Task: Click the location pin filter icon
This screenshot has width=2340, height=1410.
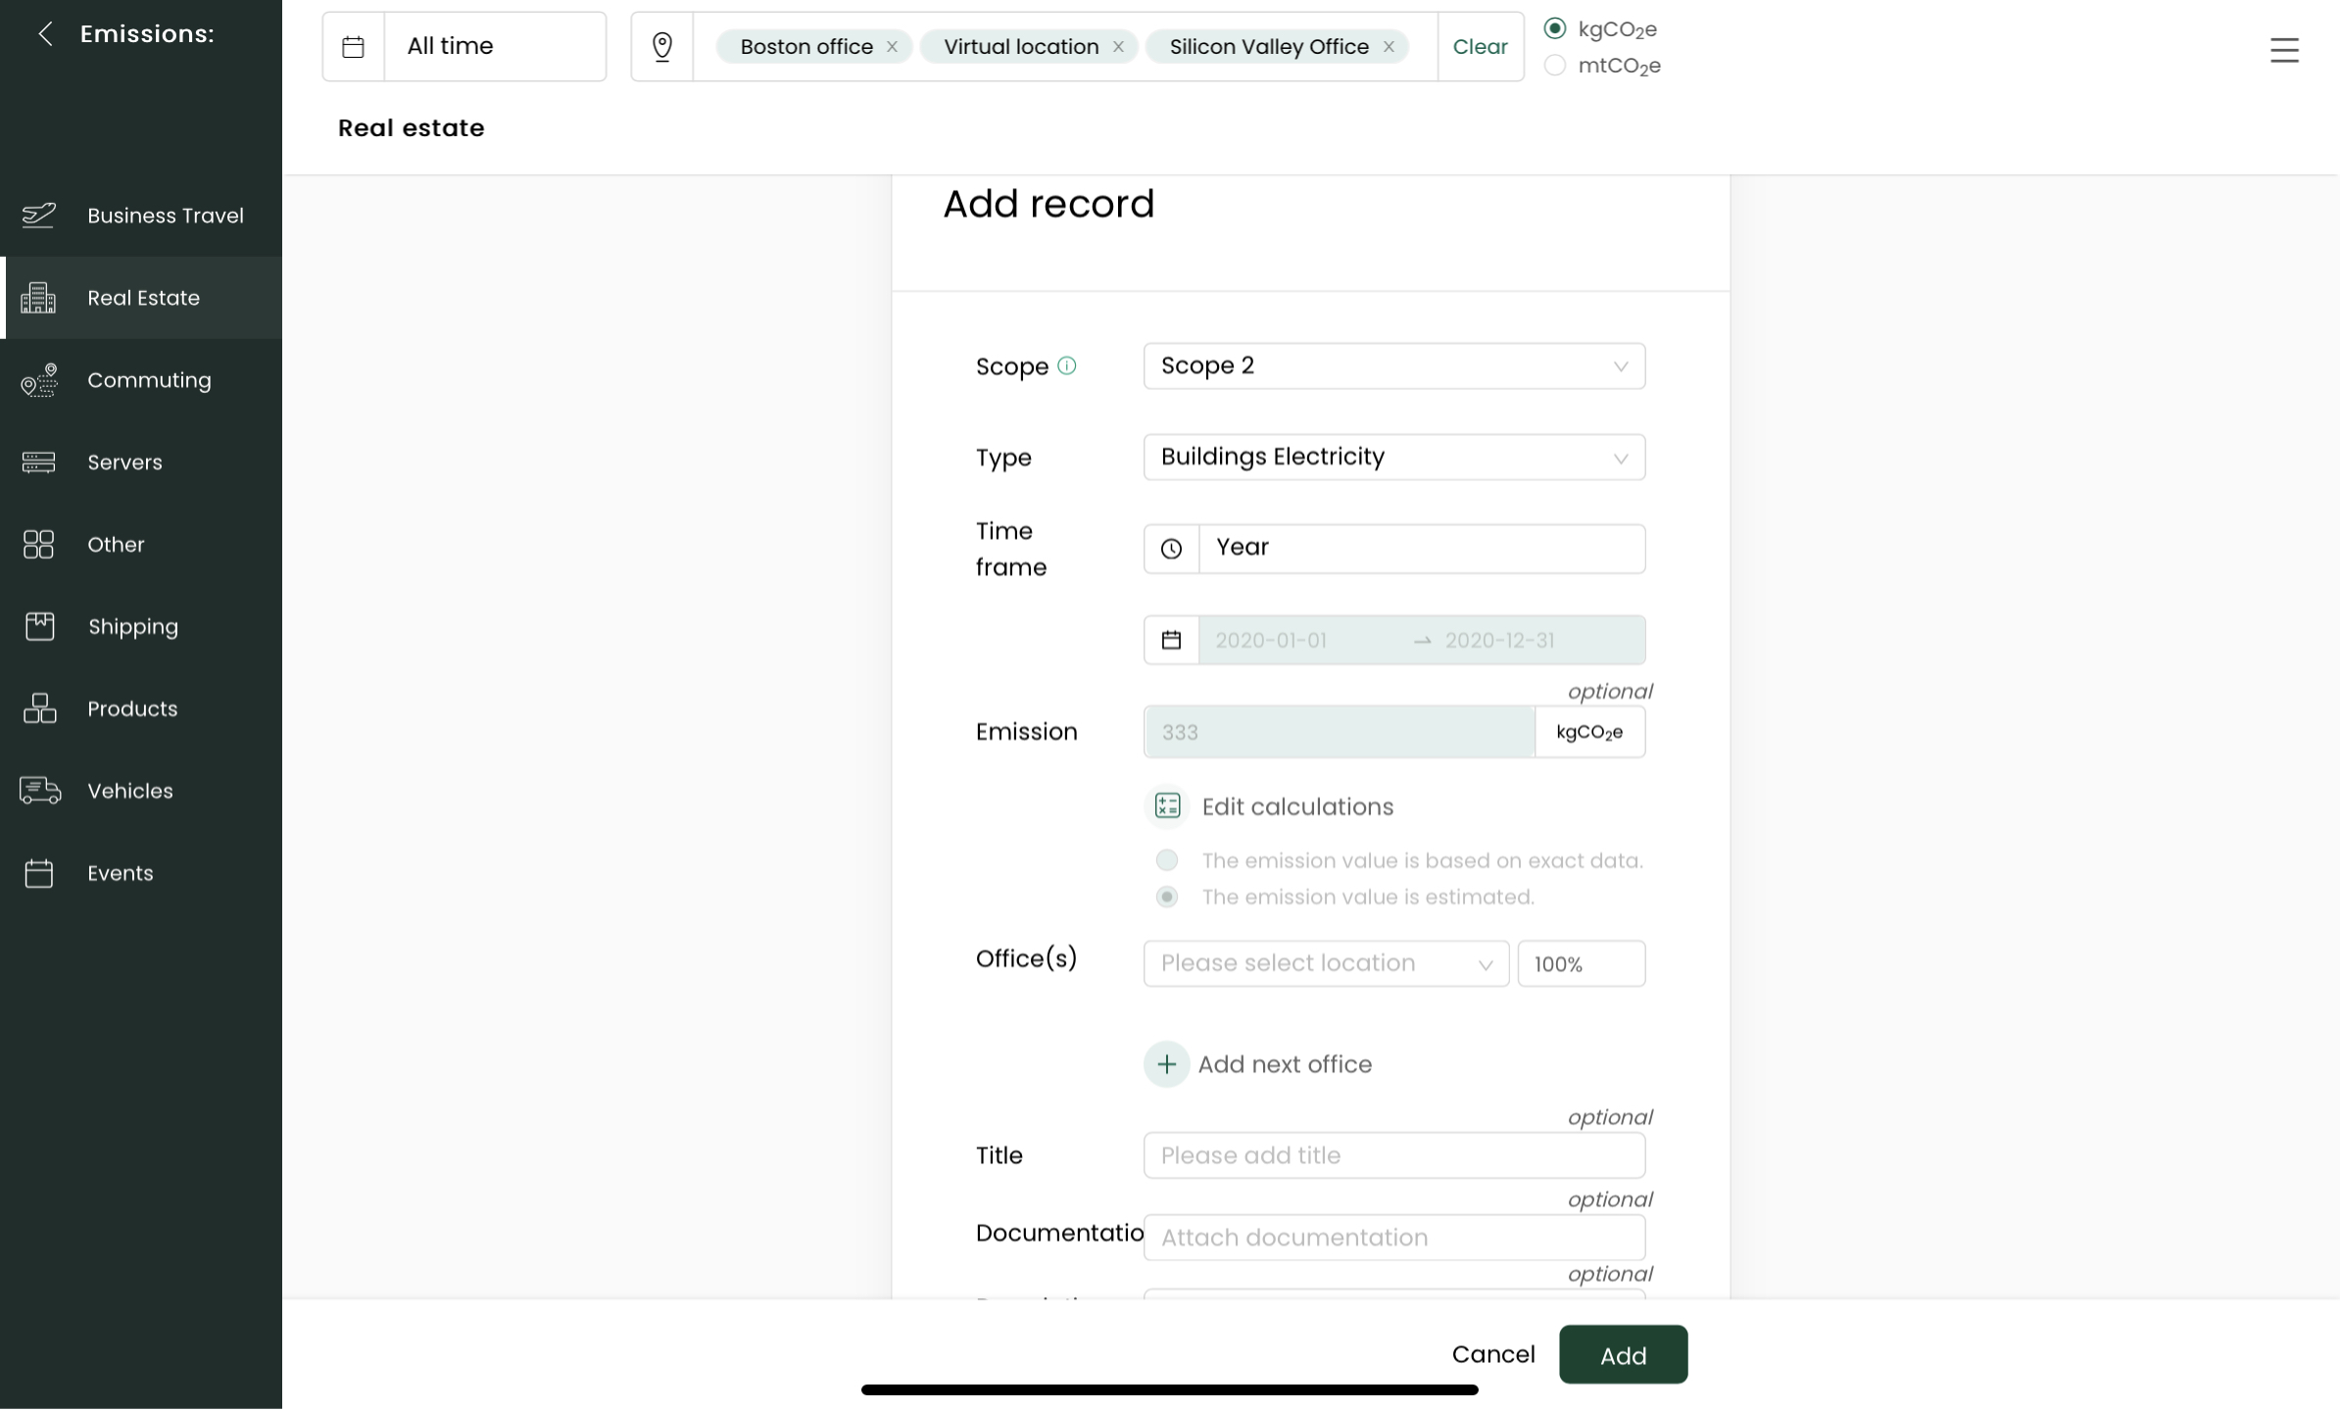Action: coord(662,47)
